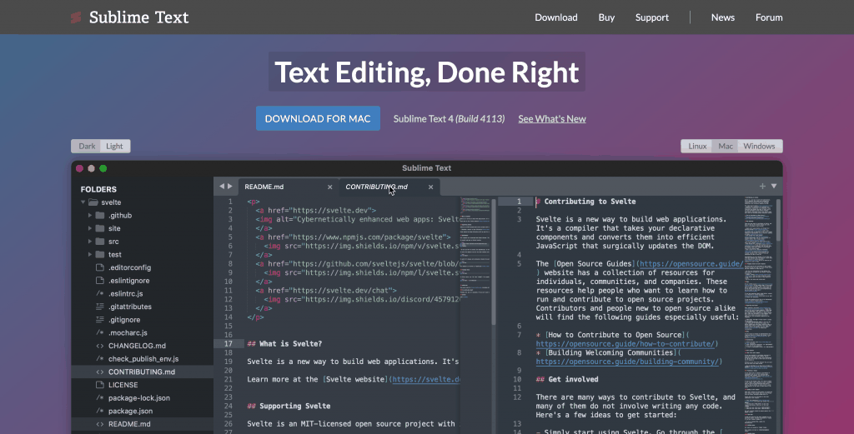The height and width of the screenshot is (434, 854).
Task: Close the README.md tab
Action: click(x=330, y=187)
